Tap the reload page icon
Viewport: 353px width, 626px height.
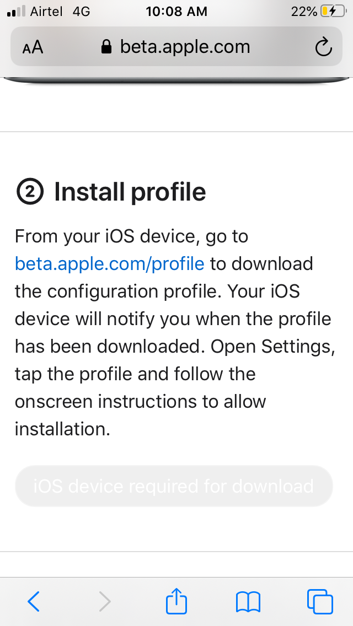click(x=323, y=47)
